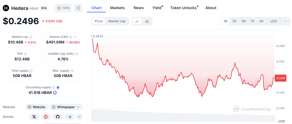Click the FDV info icon
Viewport: 292px width, 124px height.
26,54
